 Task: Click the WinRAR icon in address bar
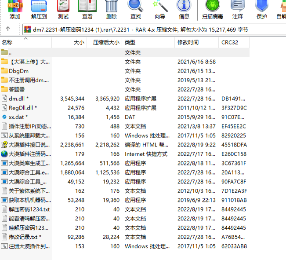pyautogui.click(x=27, y=29)
